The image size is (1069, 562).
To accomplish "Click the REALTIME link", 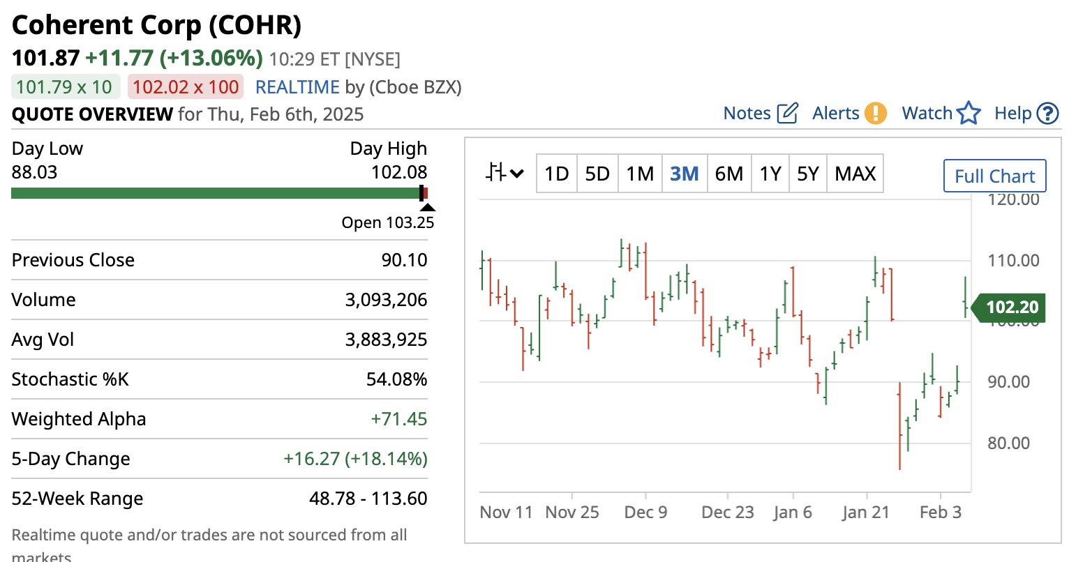I will click(x=297, y=87).
